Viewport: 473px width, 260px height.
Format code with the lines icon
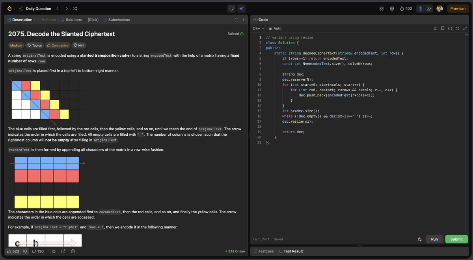436,28
